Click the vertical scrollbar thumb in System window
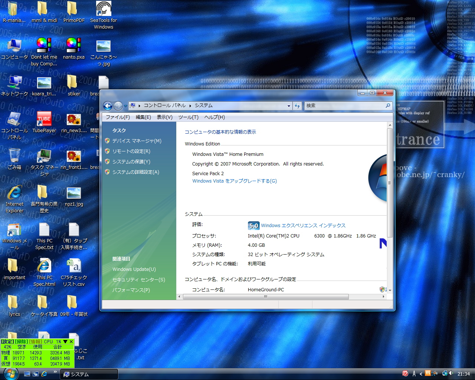Viewport: 475px width, 380px height. (x=390, y=183)
